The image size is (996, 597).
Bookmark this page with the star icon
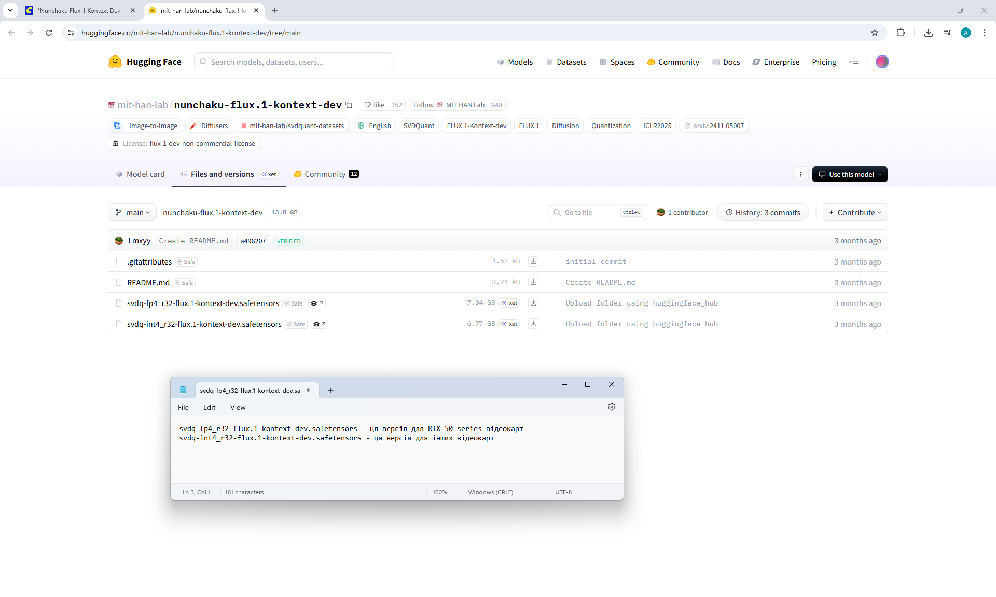pyautogui.click(x=875, y=33)
